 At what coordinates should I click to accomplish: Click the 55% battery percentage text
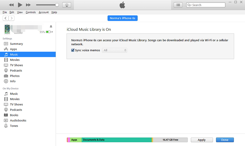[x=42, y=32]
